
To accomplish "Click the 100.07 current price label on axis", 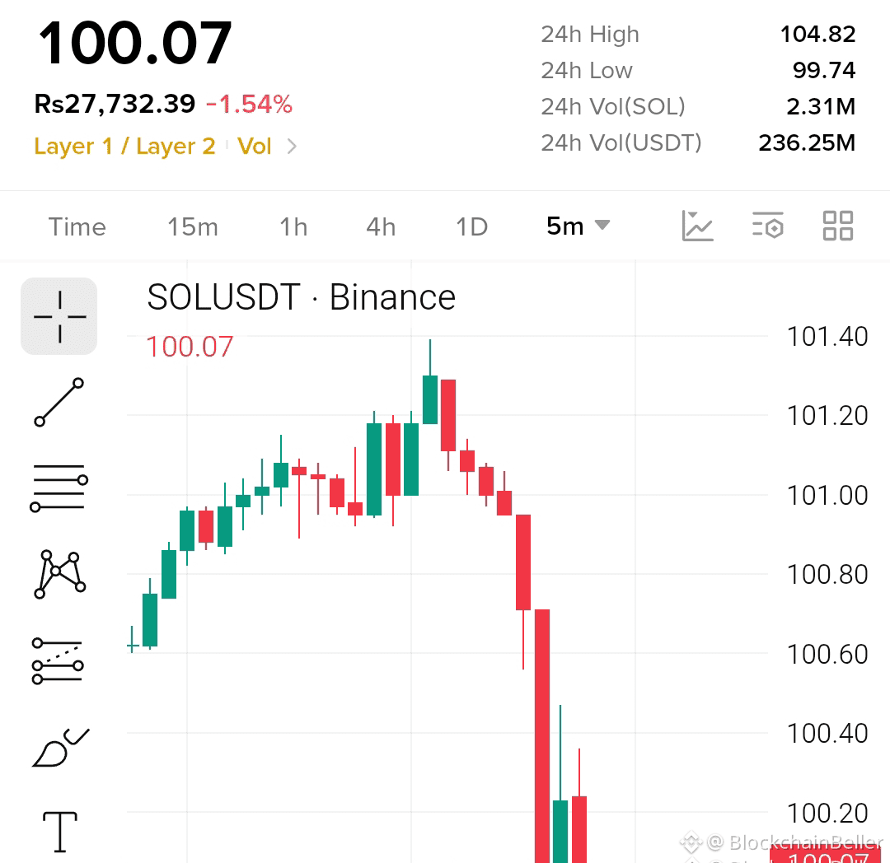I will coord(828,856).
